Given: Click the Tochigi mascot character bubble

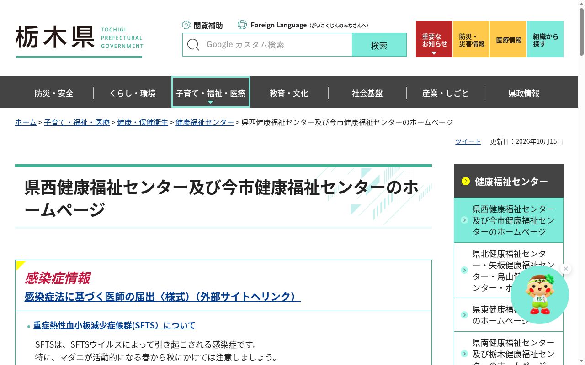Looking at the screenshot, I should pos(540,295).
